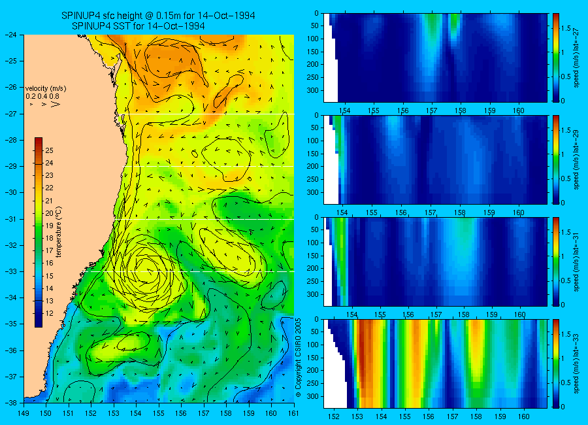588x425 pixels.
Task: Click the -35 latitude label on map axis
Action: (x=10, y=324)
